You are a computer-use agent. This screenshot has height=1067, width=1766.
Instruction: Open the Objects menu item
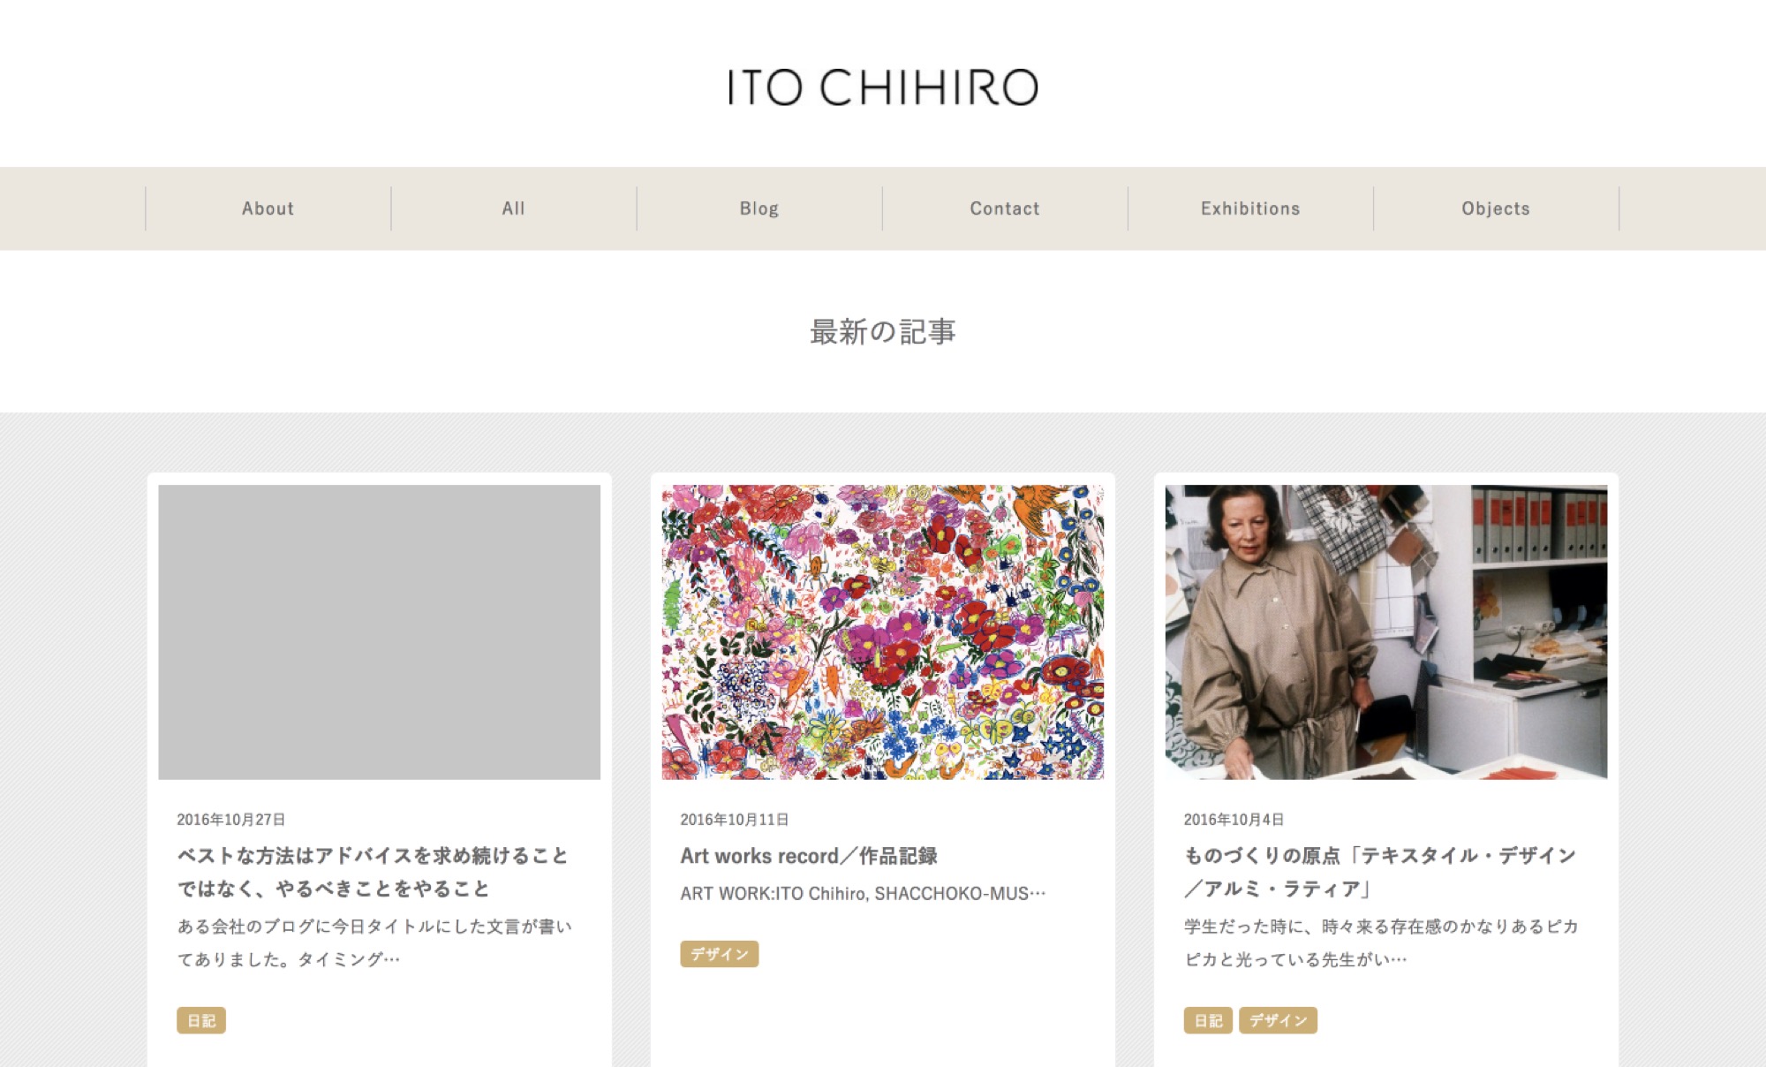pos(1496,208)
